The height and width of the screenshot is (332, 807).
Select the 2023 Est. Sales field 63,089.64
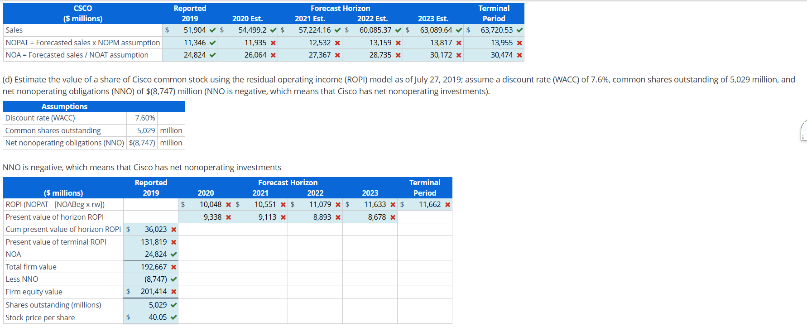[x=432, y=30]
